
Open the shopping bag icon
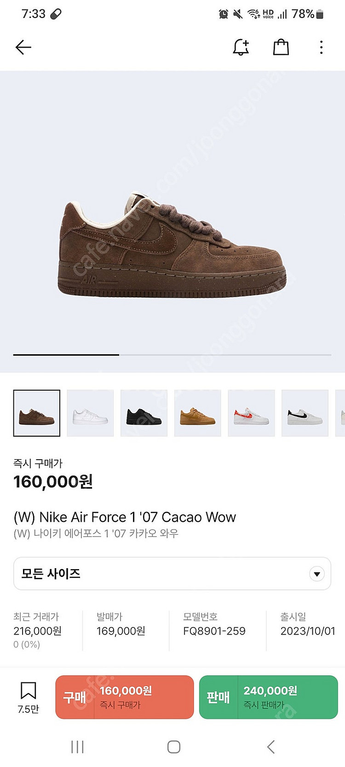[281, 47]
